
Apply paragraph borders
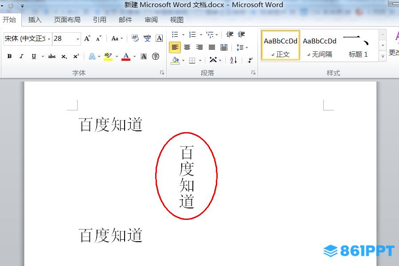(x=192, y=60)
